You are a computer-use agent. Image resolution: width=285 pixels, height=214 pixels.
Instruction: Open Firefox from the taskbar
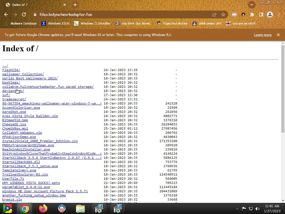(x=43, y=208)
